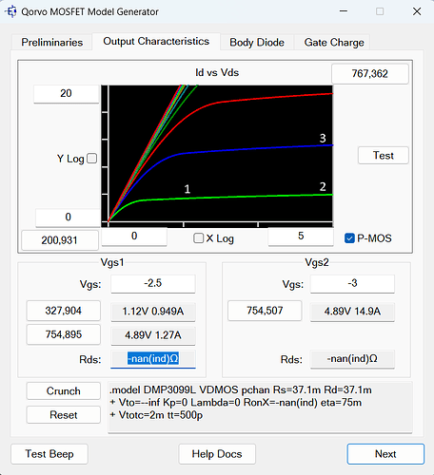Open the Body Diode tab
This screenshot has height=475, width=434.
click(257, 43)
